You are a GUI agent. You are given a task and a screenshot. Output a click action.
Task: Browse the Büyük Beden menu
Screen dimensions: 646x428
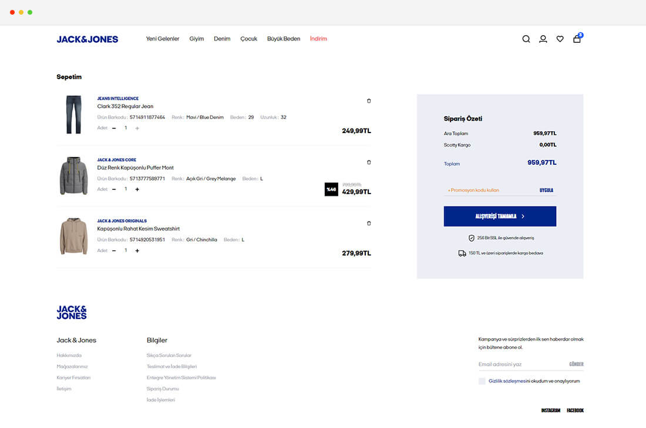point(284,39)
